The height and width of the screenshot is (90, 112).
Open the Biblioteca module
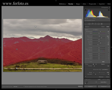(62, 4)
